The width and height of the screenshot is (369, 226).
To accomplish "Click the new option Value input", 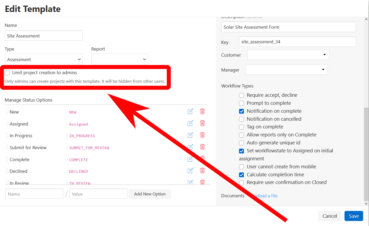I will [99, 194].
